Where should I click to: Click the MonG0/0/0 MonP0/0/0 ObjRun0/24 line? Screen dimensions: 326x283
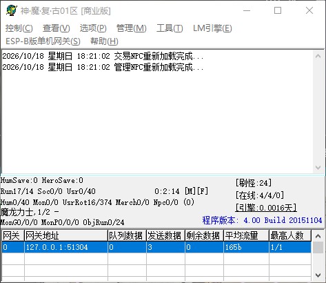[62, 222]
